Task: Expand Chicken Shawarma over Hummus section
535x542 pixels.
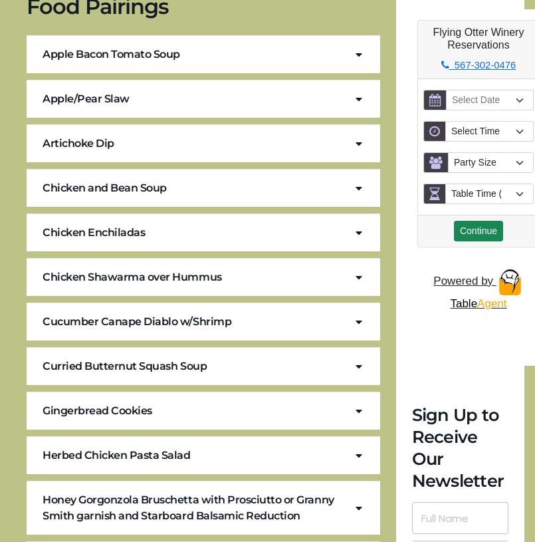Action: pyautogui.click(x=203, y=277)
